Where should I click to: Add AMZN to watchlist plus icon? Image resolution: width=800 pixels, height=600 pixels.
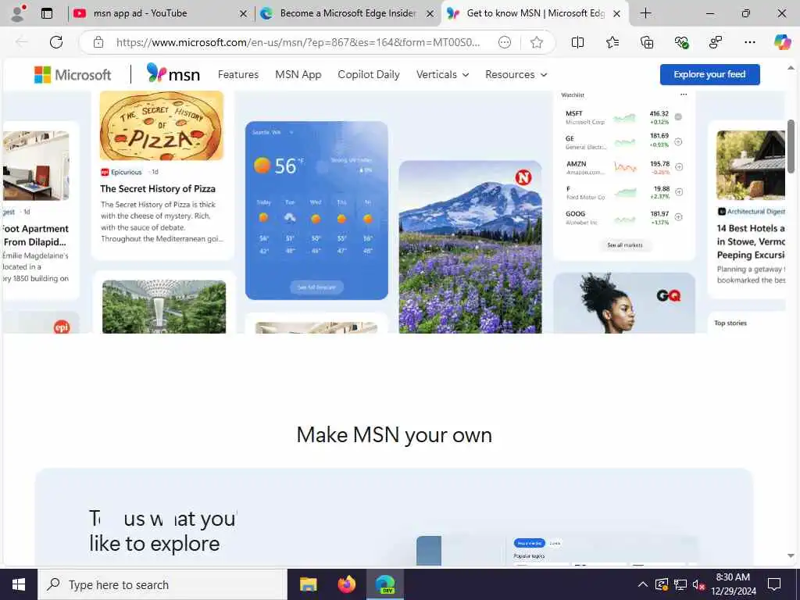pyautogui.click(x=679, y=167)
